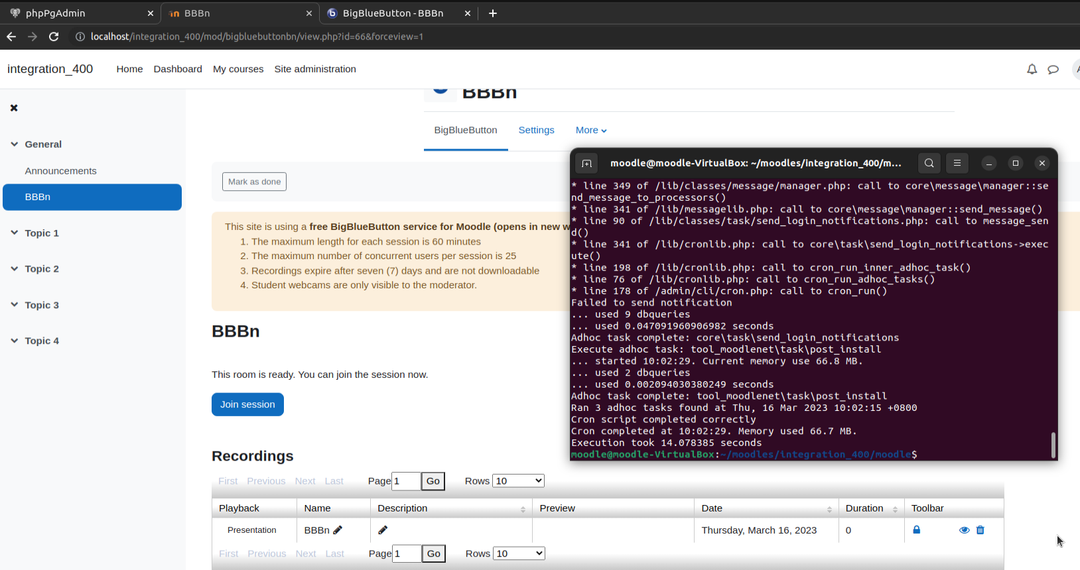1080x570 pixels.
Task: Edit the recording description with the pencil icon
Action: (383, 530)
